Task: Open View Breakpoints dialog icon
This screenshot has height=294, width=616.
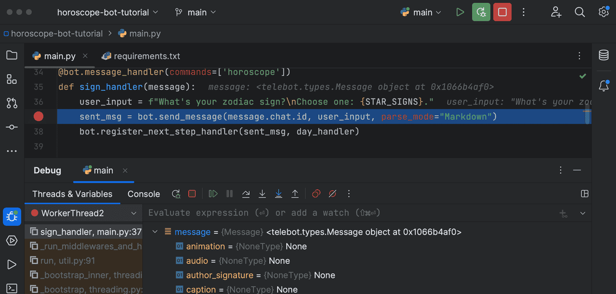Action: [316, 194]
